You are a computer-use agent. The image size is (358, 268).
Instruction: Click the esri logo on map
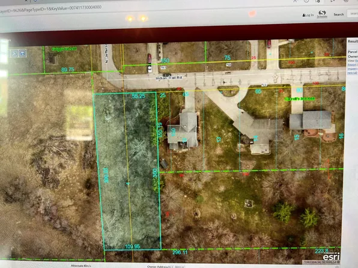click(x=332, y=257)
